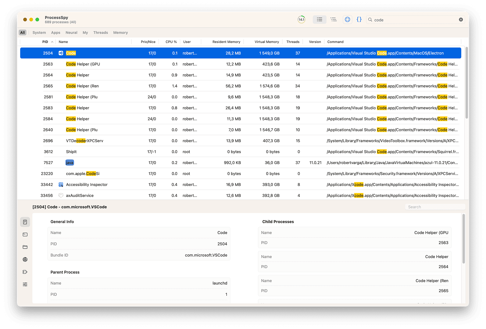Image resolution: width=486 pixels, height=329 pixels.
Task: Sort by Resident Memory column
Action: pyautogui.click(x=226, y=42)
